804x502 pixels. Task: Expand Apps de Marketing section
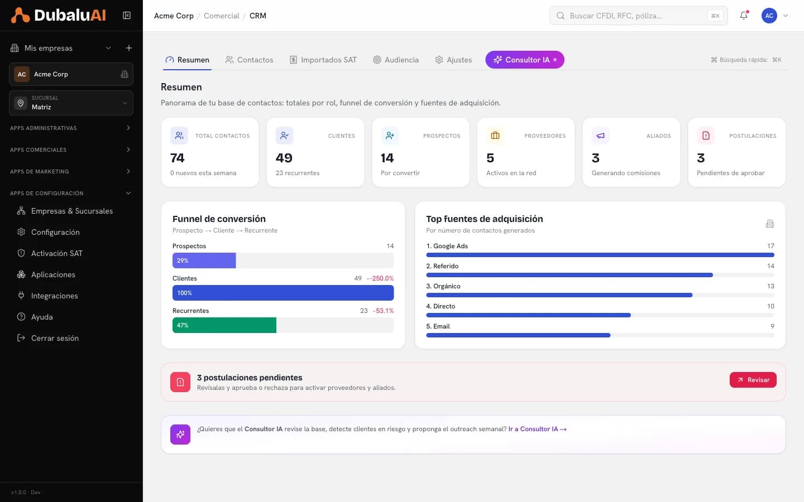[x=71, y=171]
